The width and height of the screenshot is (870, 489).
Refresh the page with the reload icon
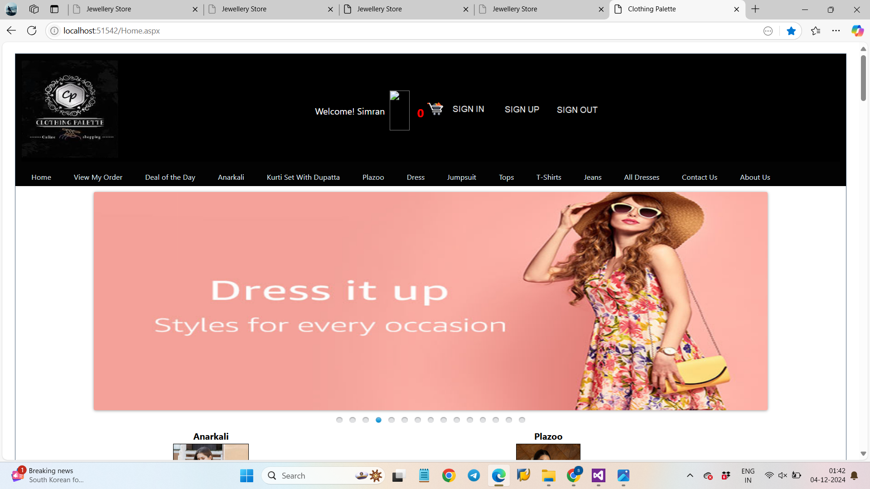click(32, 30)
